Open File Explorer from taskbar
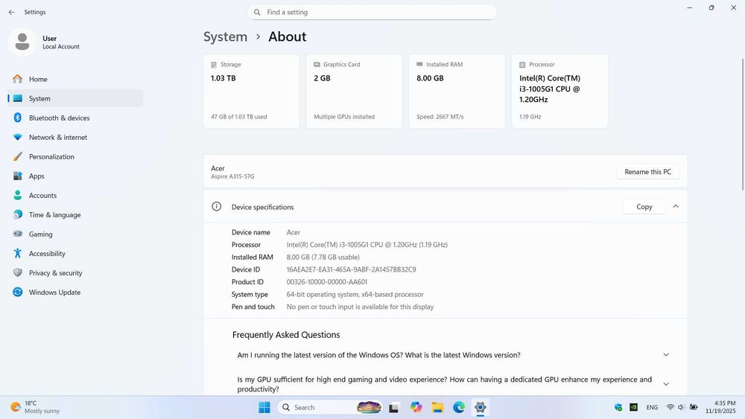 (437, 407)
